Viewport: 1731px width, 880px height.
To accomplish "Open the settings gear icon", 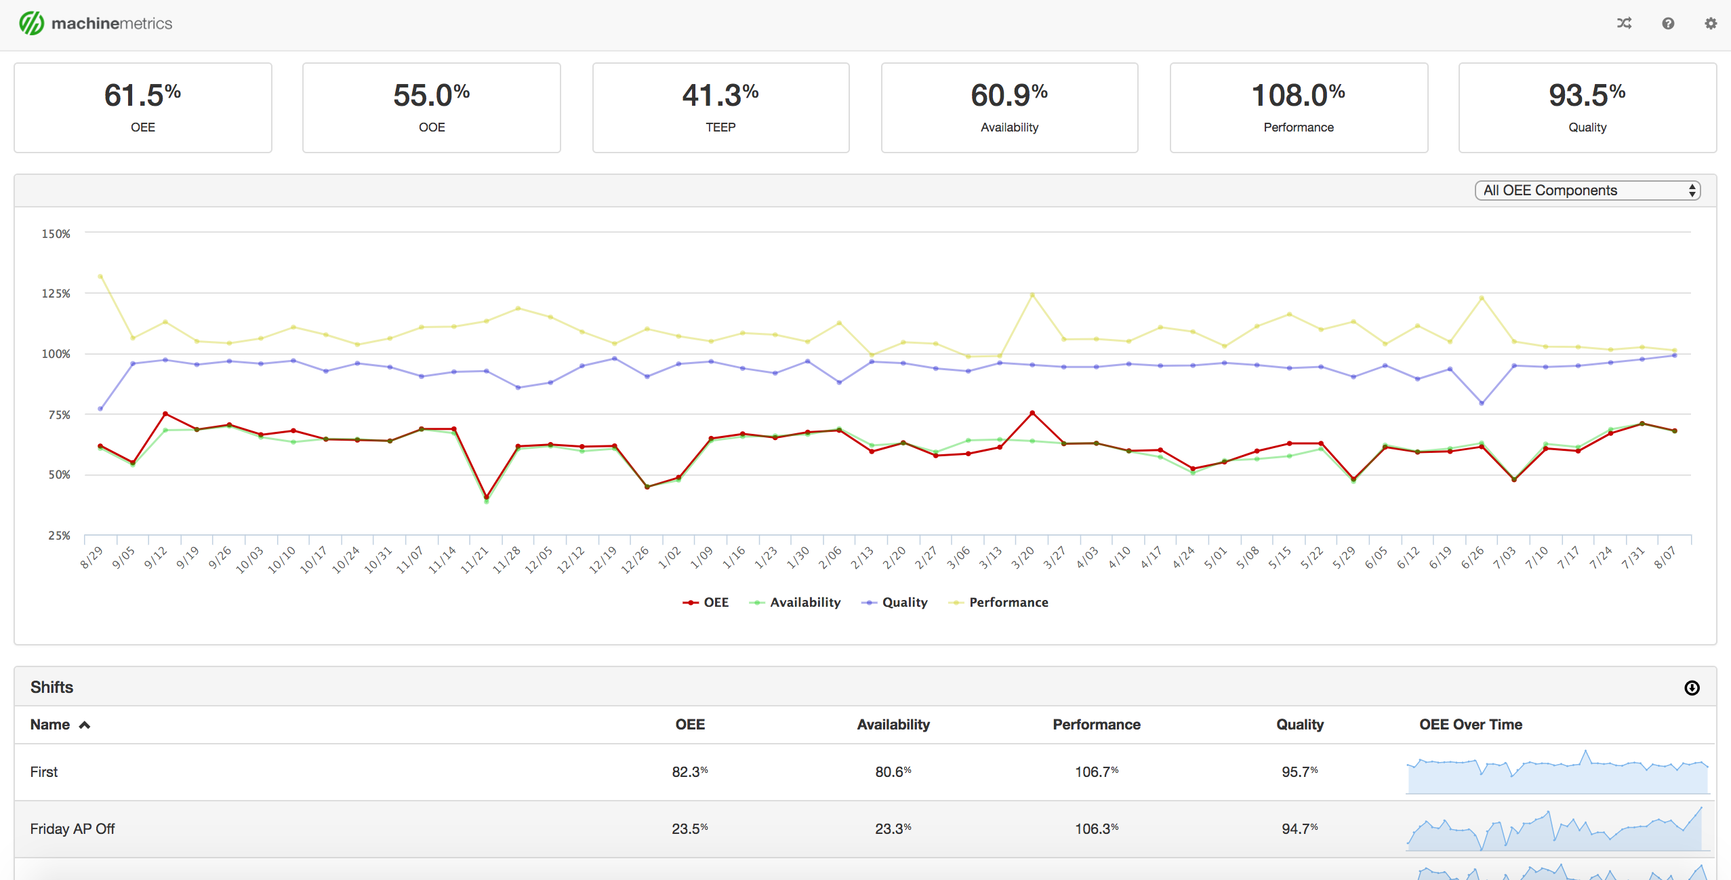I will (x=1711, y=24).
